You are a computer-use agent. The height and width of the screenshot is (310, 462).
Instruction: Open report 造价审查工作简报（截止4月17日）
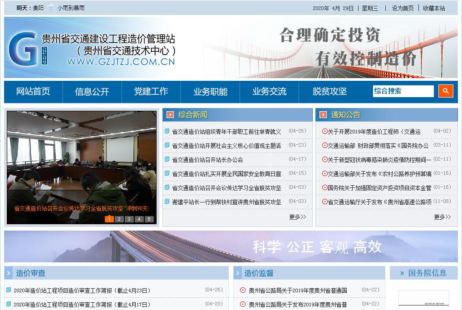click(82, 305)
